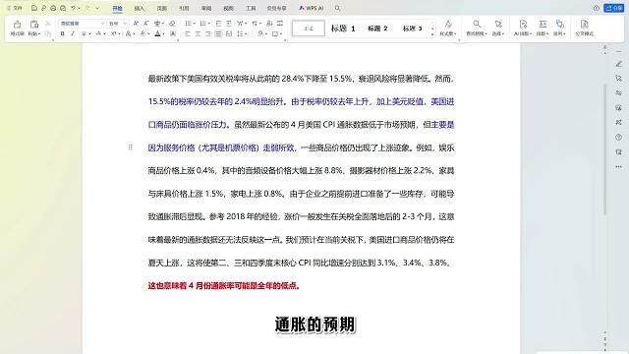This screenshot has height=354, width=629.
Task: Click the save document icon in quick access bar
Action: pos(34,8)
